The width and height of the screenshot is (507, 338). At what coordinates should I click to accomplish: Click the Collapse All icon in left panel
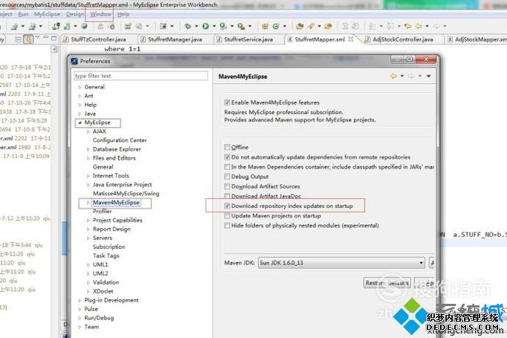pos(19,39)
